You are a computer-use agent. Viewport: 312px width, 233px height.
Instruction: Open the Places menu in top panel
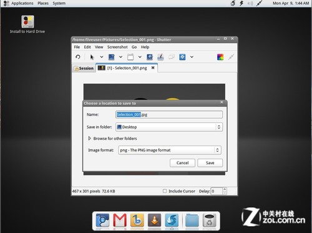43,3
